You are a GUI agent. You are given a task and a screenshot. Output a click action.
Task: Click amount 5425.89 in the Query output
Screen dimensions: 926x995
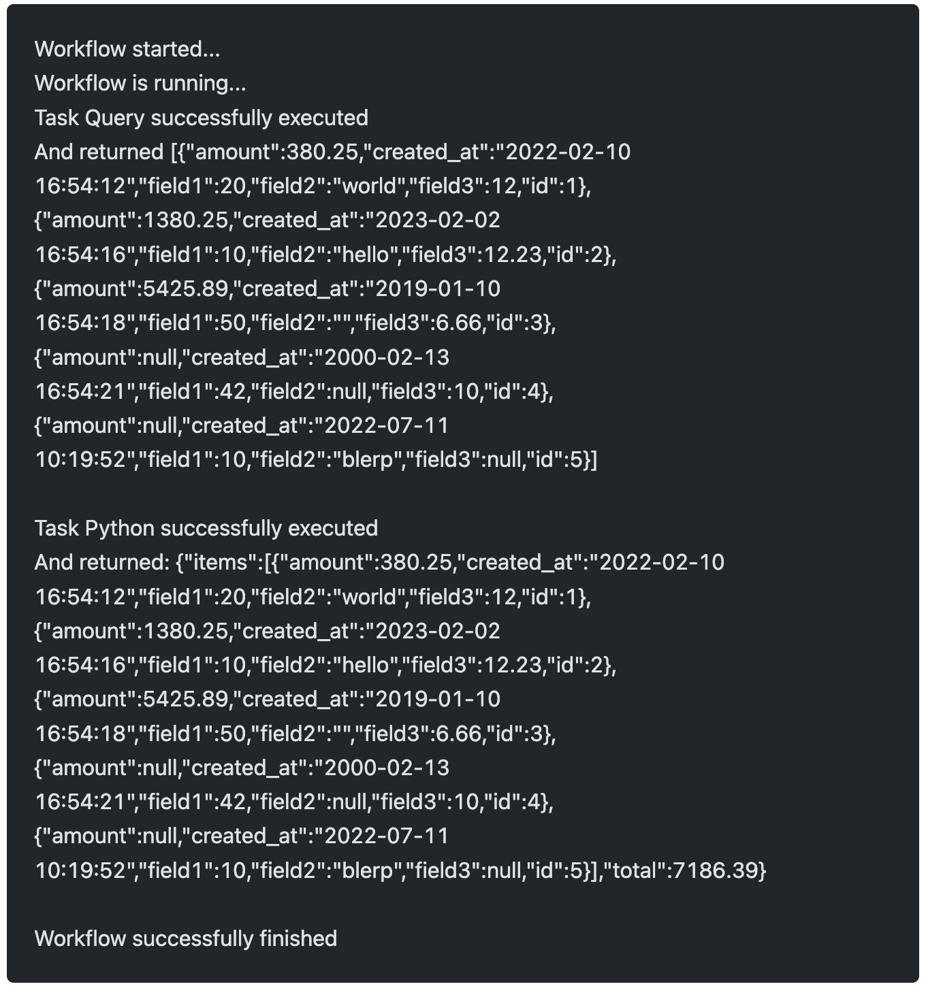coord(185,289)
